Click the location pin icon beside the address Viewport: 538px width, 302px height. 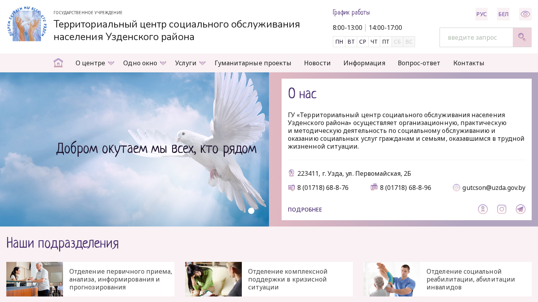click(x=291, y=173)
